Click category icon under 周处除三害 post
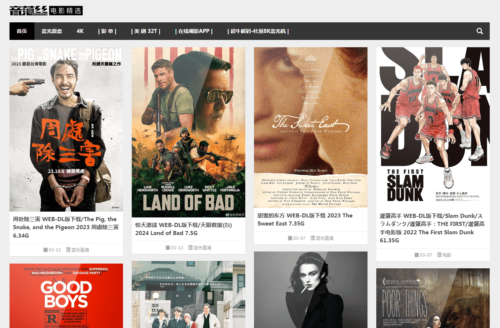The image size is (500, 328). tap(68, 250)
